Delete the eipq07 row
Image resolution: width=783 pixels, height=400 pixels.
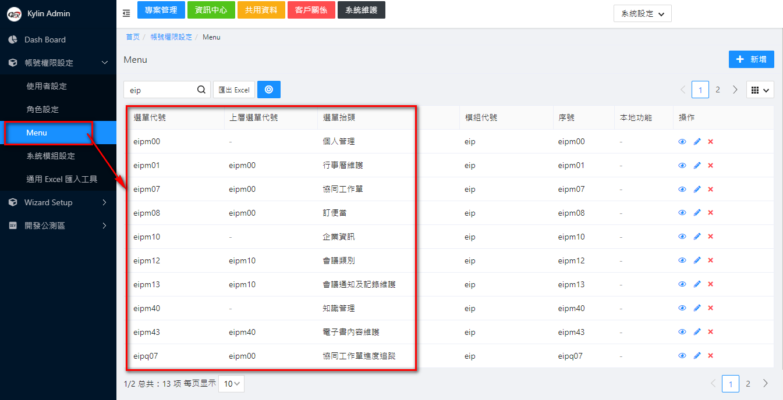coord(710,356)
